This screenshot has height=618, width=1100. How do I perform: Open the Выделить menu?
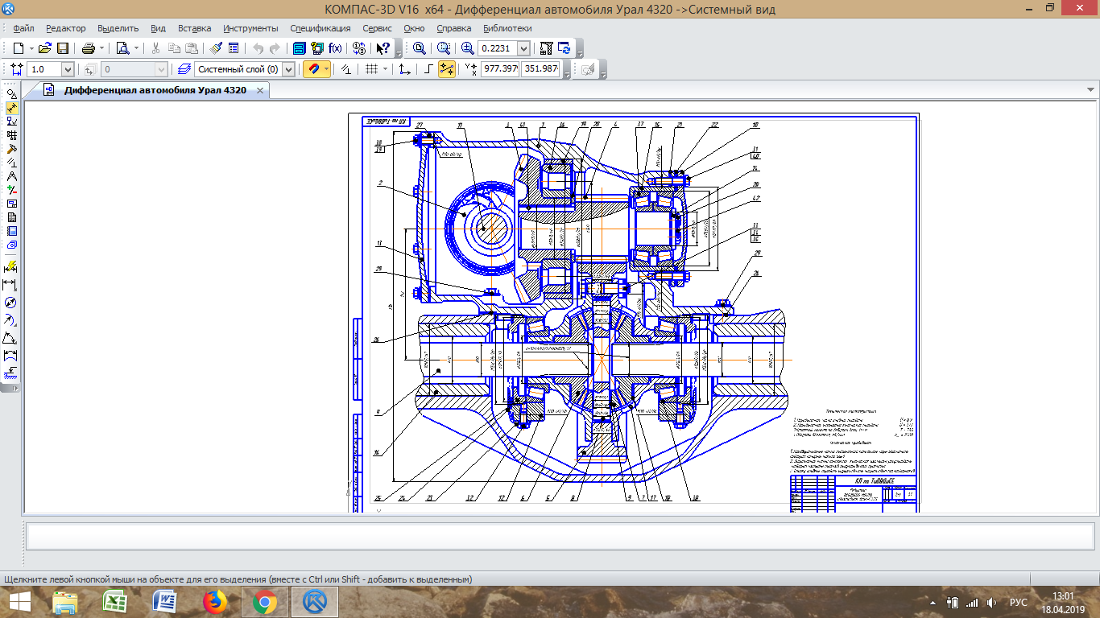pyautogui.click(x=119, y=27)
